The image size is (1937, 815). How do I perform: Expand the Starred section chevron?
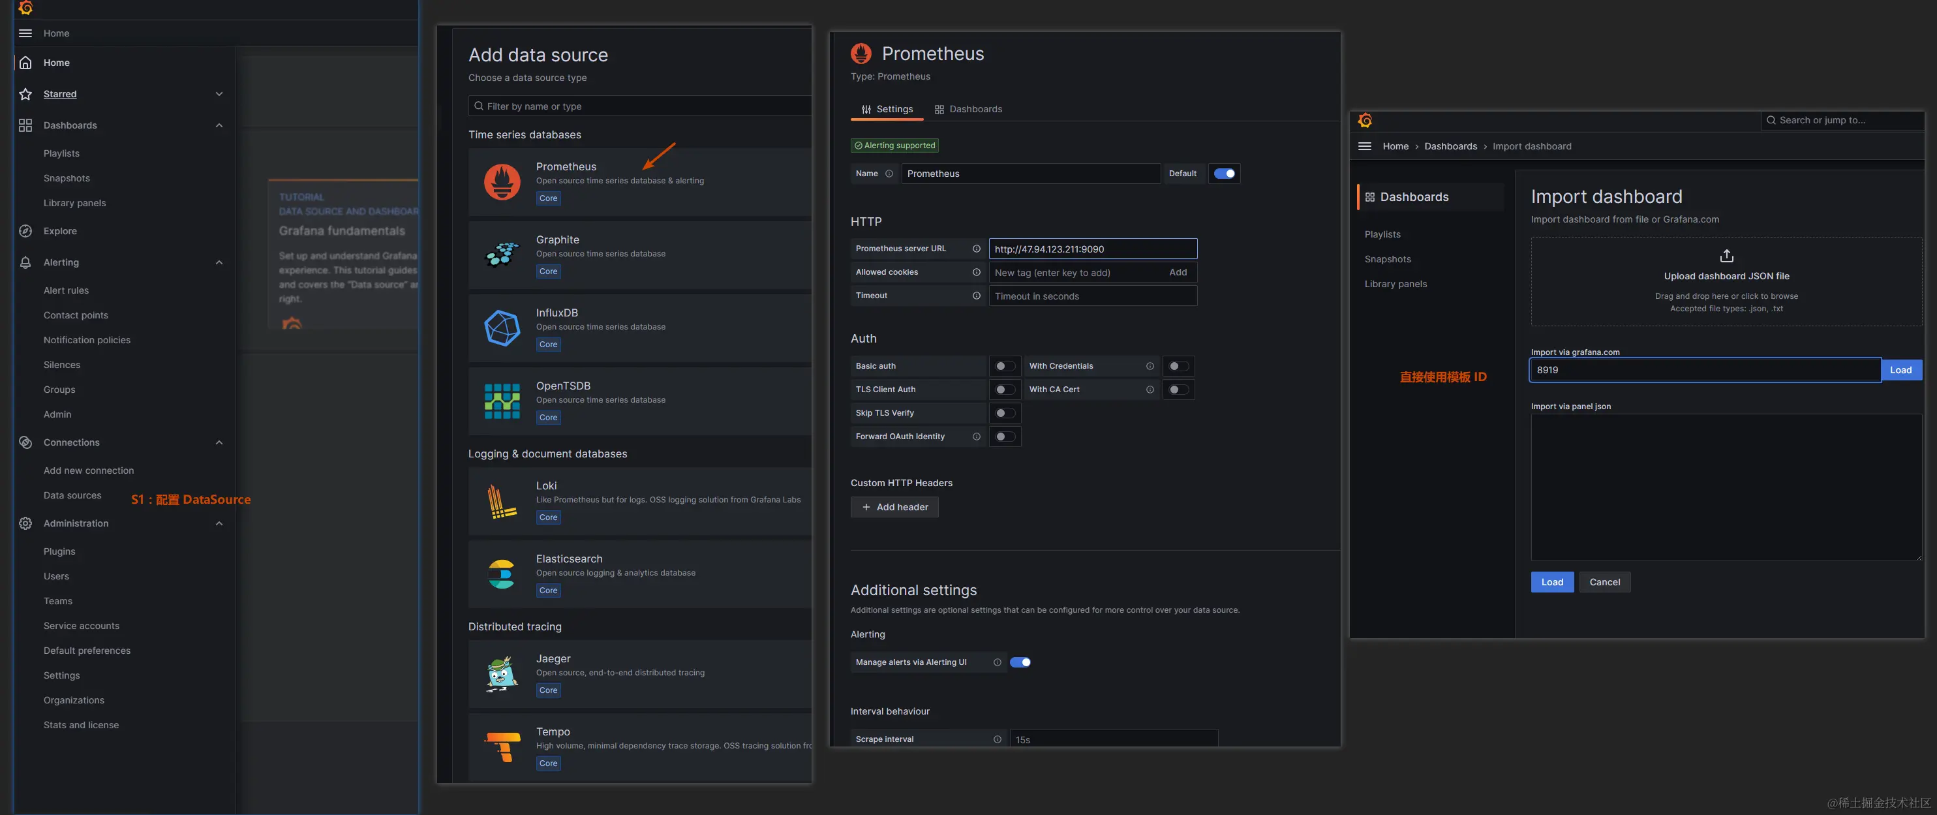click(x=219, y=94)
